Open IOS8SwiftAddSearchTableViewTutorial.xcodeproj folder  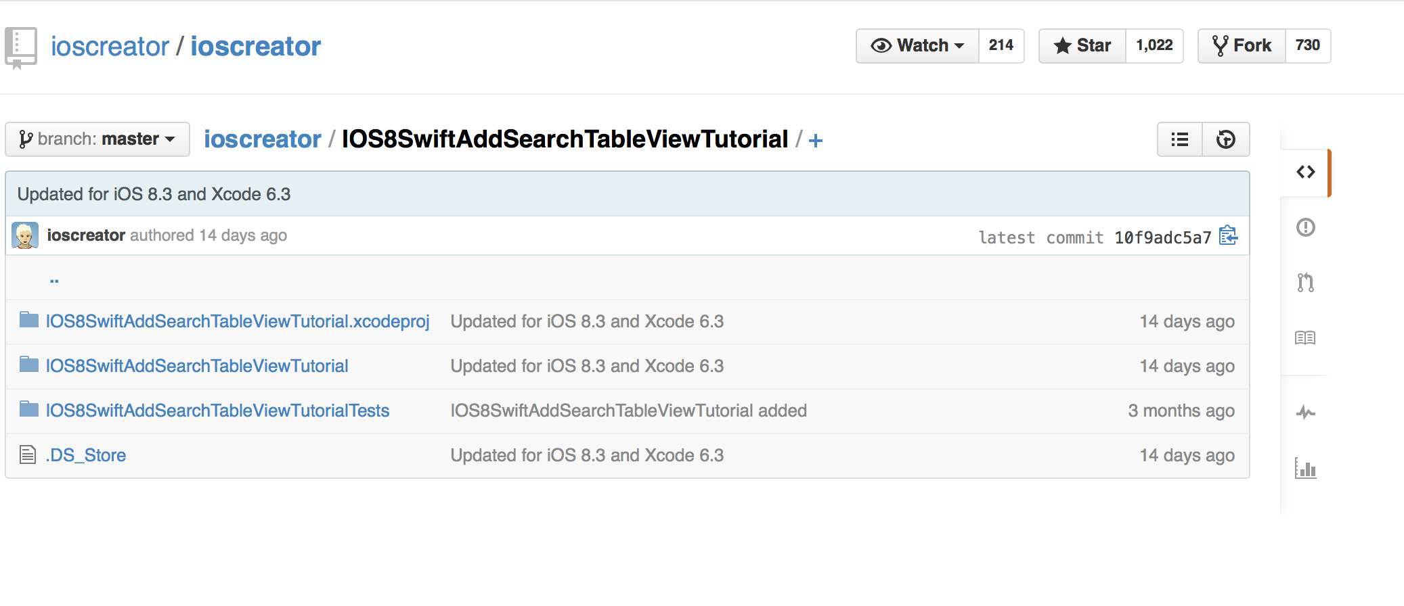click(238, 321)
